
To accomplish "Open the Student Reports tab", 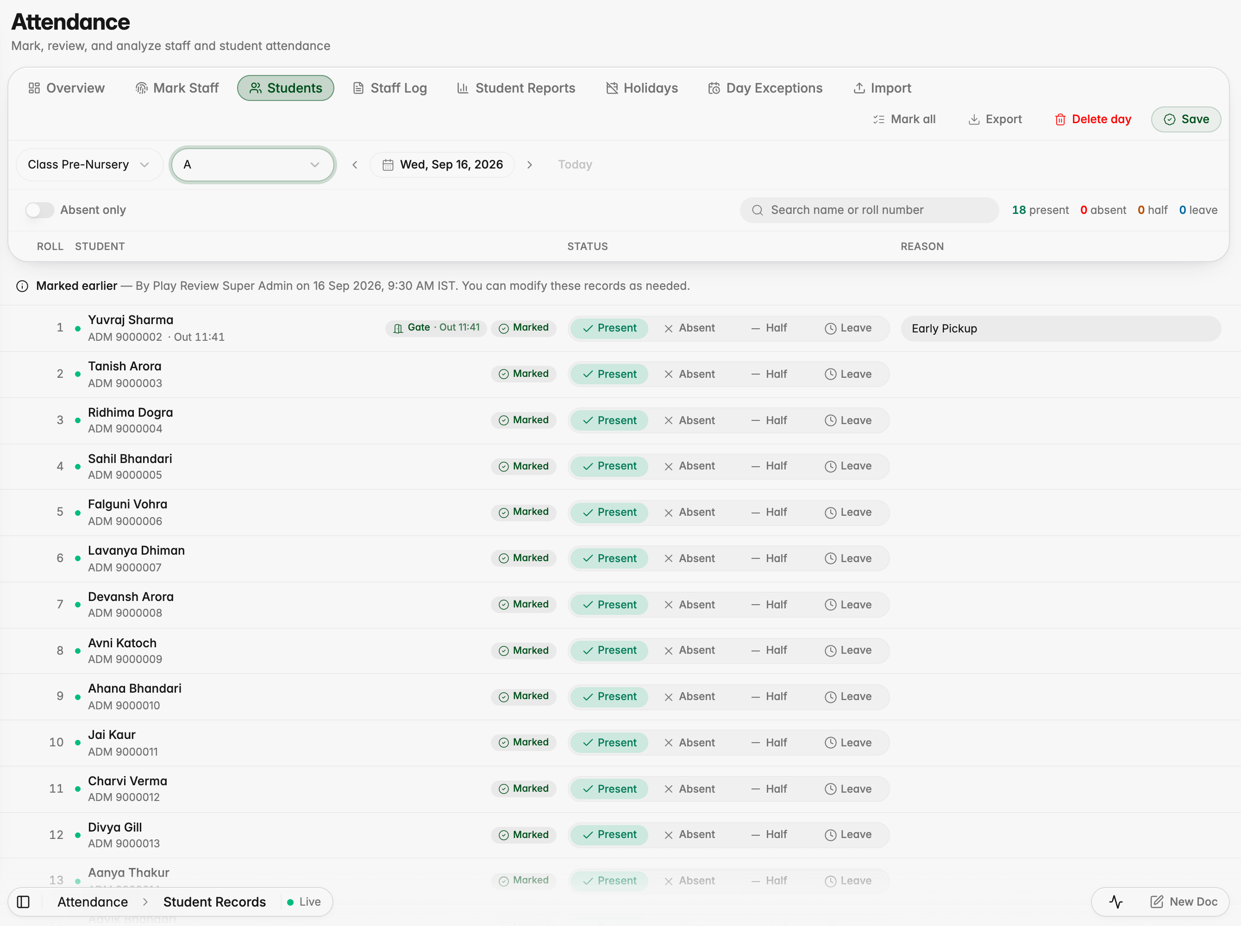I will [516, 88].
